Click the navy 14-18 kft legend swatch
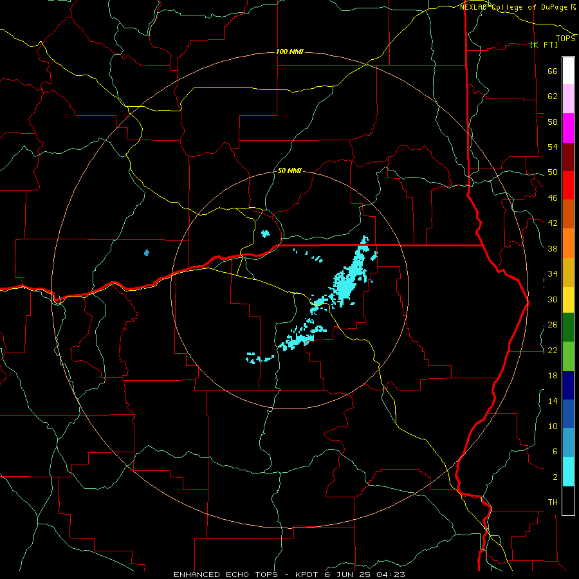This screenshot has height=579, width=579. pos(568,385)
